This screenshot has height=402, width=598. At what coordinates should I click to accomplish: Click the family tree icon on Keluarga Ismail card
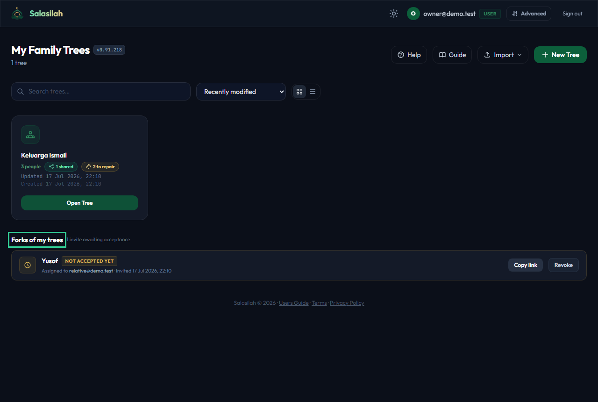tap(30, 135)
